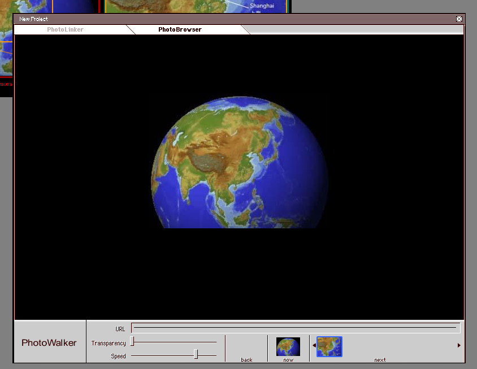Click into the URL input field
Image resolution: width=477 pixels, height=369 pixels.
(295, 328)
